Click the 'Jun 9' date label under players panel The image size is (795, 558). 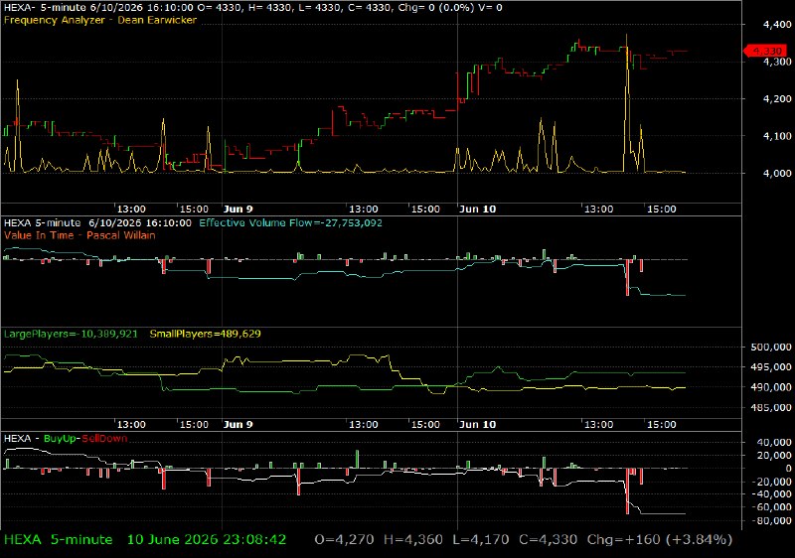click(x=238, y=424)
